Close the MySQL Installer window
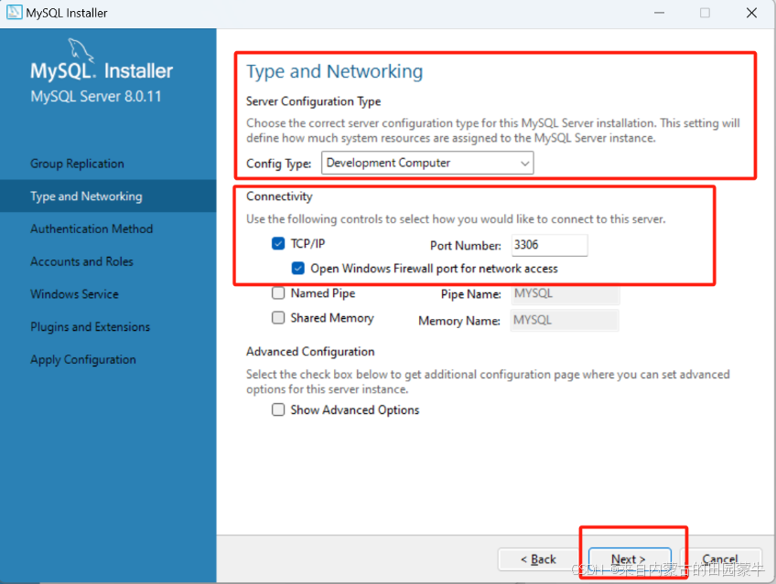This screenshot has height=584, width=776. (751, 13)
